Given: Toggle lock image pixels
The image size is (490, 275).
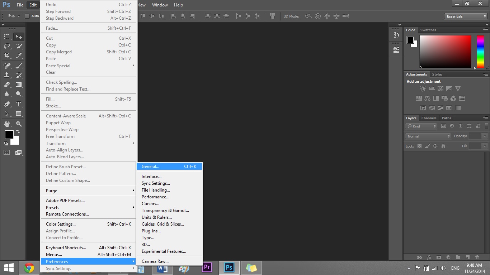Looking at the screenshot, I should [427, 146].
